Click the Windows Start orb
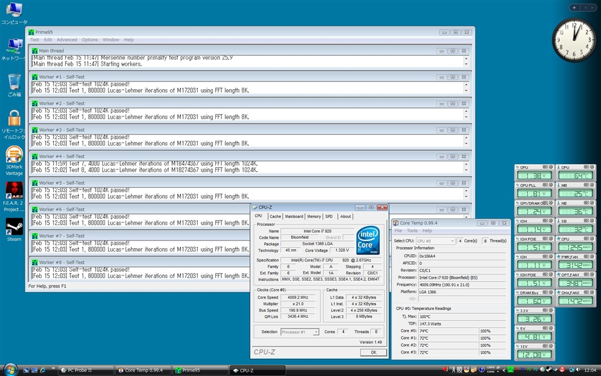Viewport: 601px width, 376px height. click(11, 370)
